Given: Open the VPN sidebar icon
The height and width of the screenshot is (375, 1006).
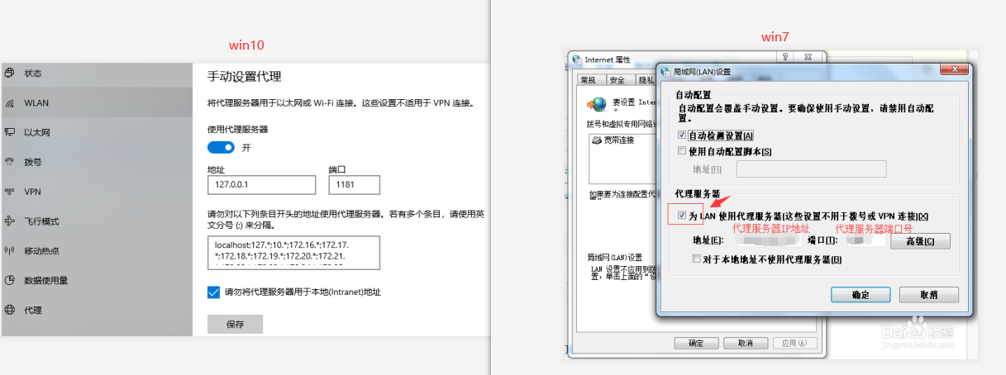Looking at the screenshot, I should click(x=9, y=192).
